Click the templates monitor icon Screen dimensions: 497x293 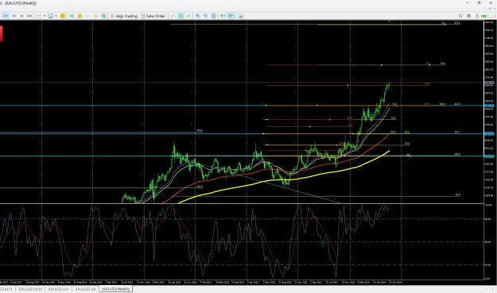(x=50, y=16)
